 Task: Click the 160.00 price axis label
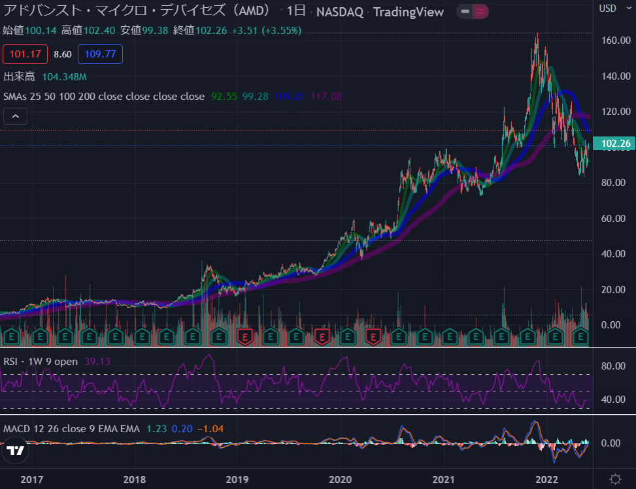[x=616, y=40]
